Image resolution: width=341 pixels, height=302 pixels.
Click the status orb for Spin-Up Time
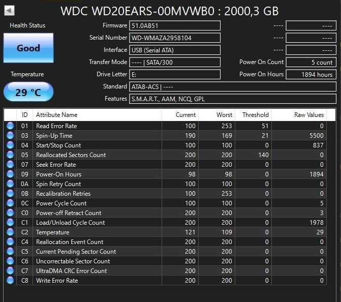coord(10,135)
